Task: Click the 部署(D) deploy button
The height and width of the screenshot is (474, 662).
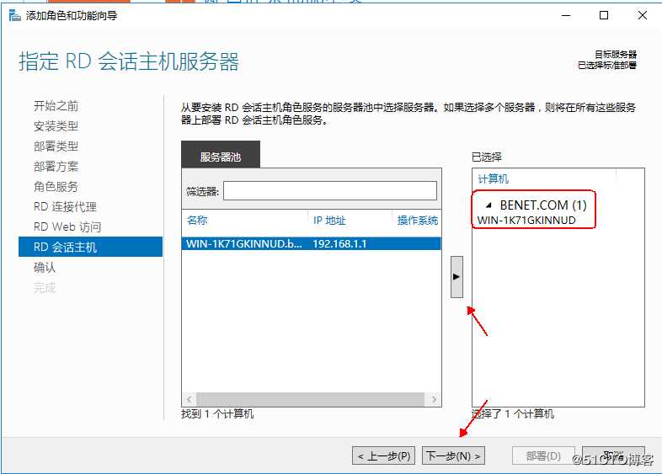Action: click(543, 455)
